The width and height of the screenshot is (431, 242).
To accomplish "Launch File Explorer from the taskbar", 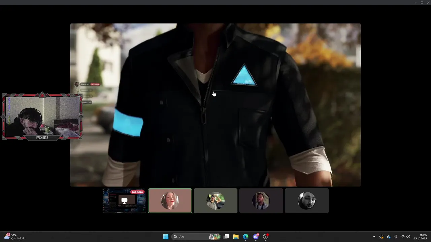I will click(236, 237).
